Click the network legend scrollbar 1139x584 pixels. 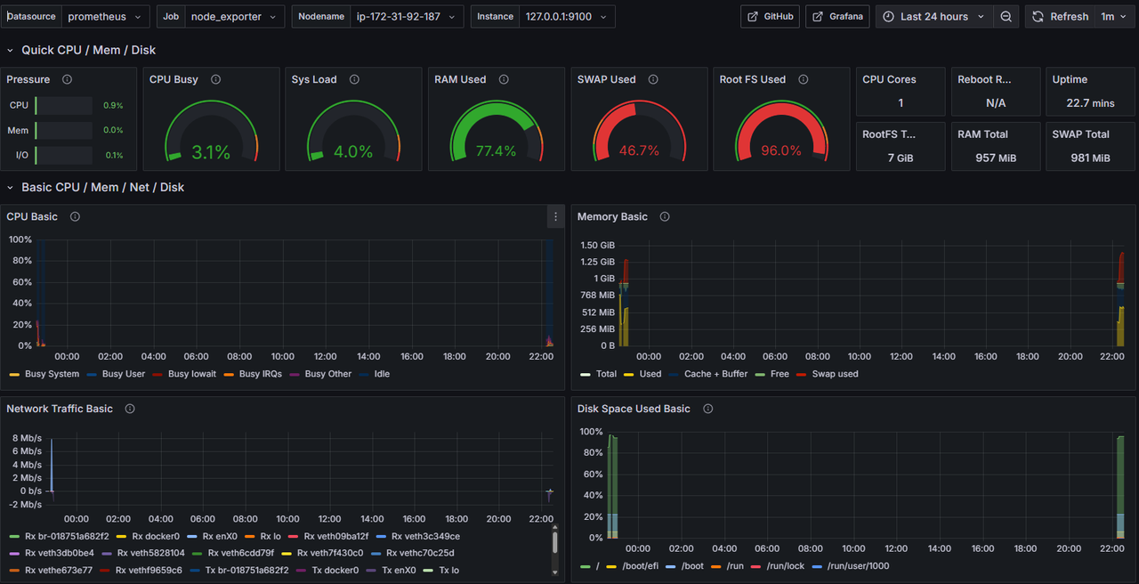tap(555, 541)
